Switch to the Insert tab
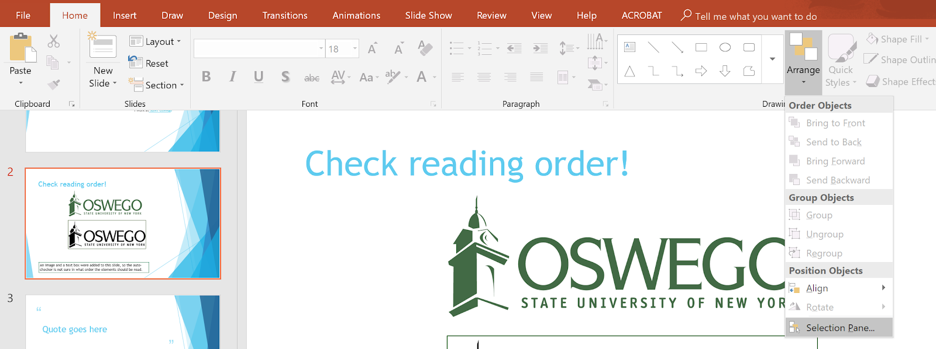Image resolution: width=936 pixels, height=349 pixels. click(125, 15)
